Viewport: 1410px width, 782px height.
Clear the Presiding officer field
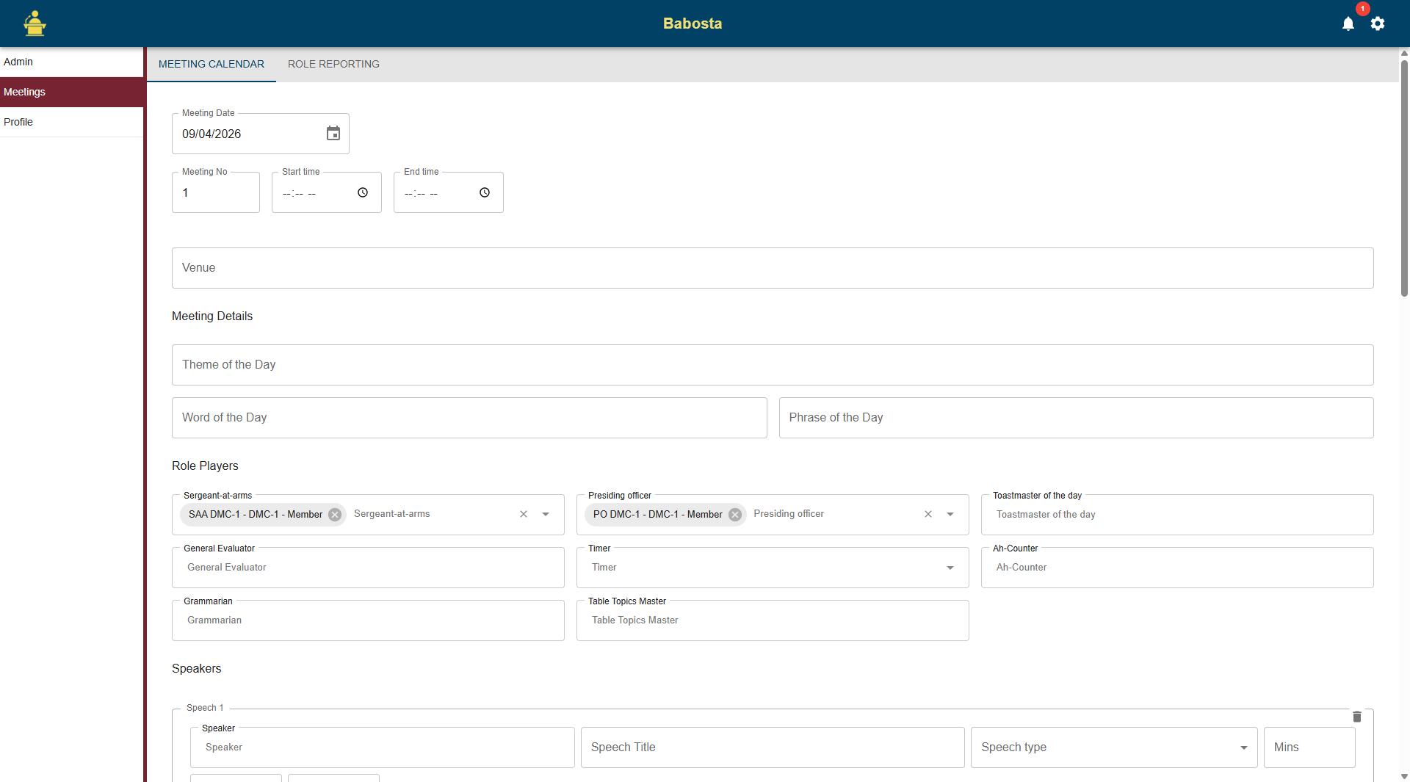coord(928,514)
